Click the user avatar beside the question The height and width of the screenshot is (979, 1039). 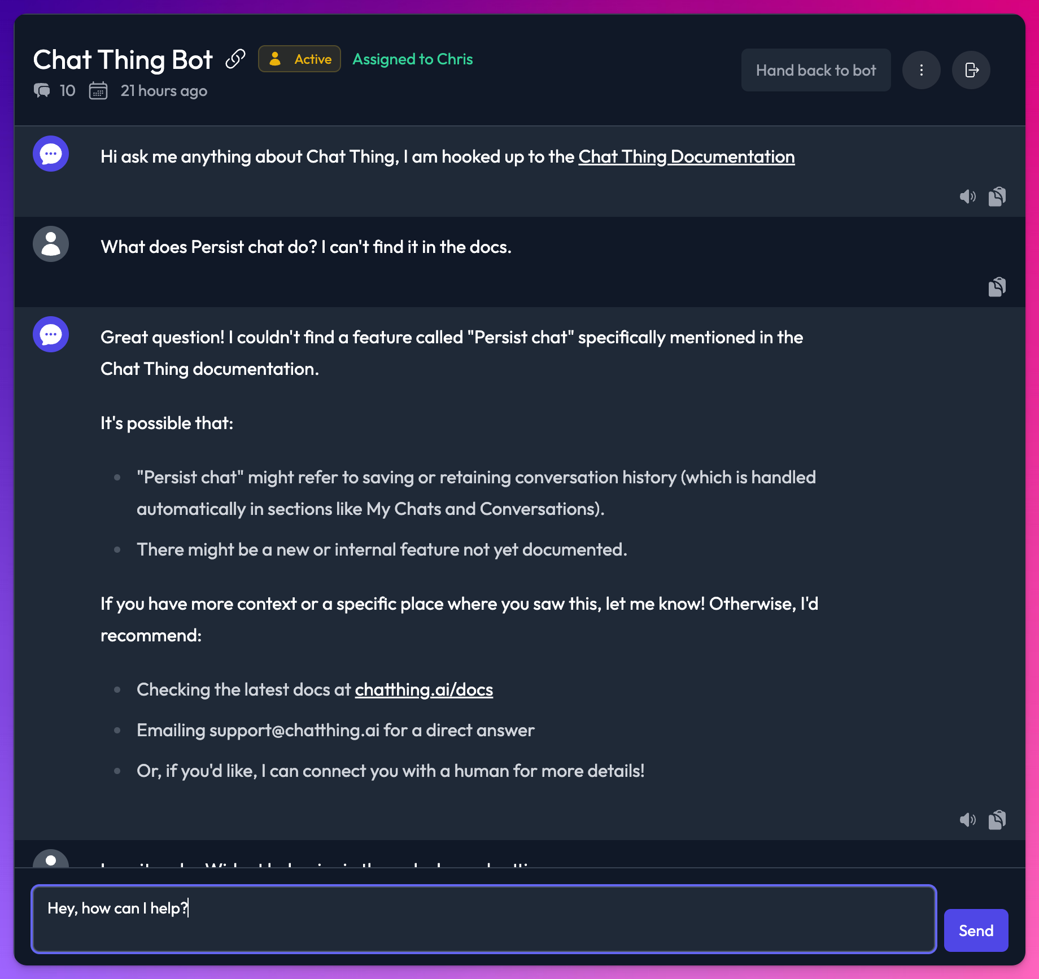(50, 243)
